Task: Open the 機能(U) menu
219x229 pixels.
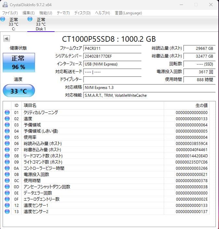Action: click(x=46, y=13)
